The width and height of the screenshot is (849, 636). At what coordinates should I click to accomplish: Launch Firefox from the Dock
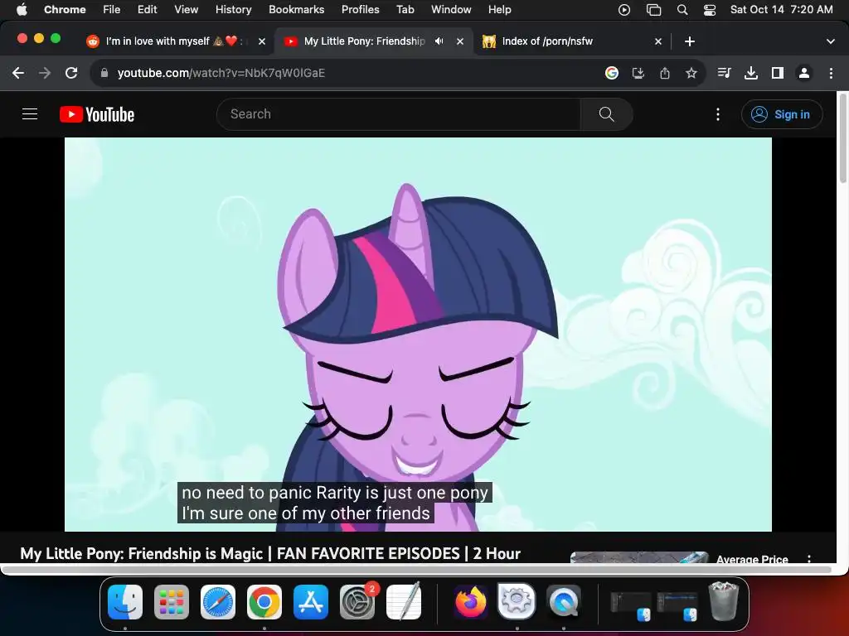pos(470,602)
